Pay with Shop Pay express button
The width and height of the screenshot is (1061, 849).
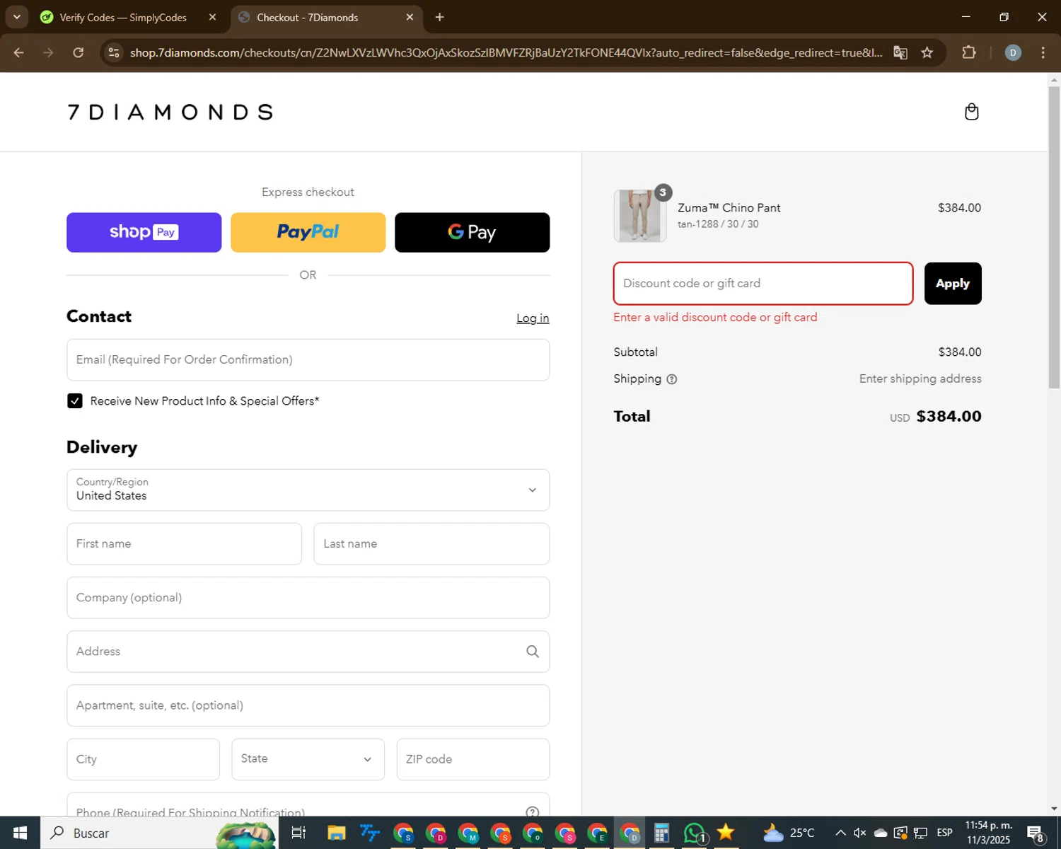[x=144, y=232]
